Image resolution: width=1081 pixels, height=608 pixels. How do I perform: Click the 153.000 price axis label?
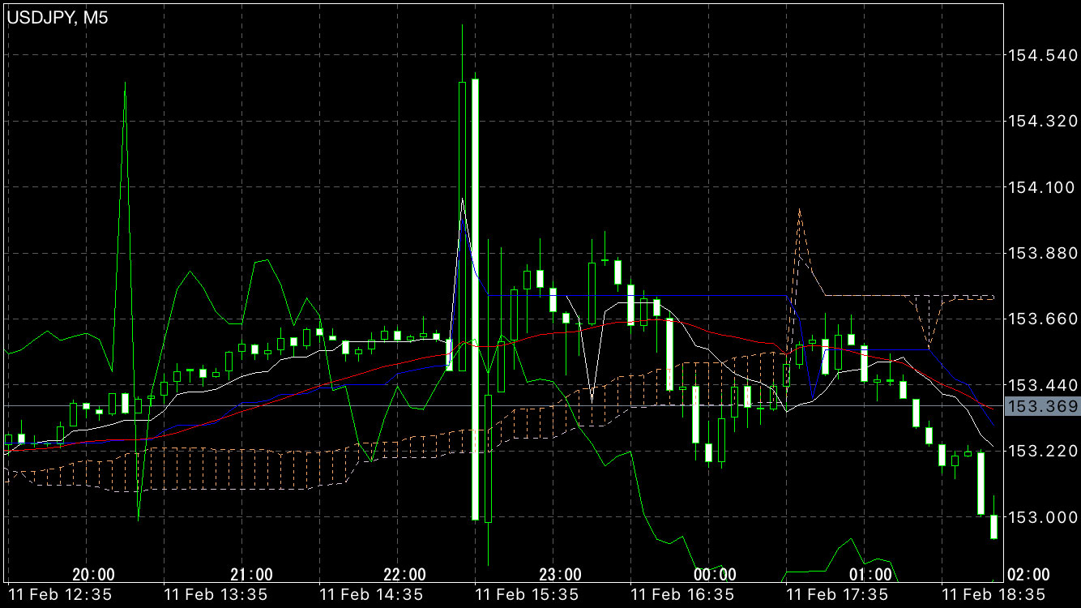pos(1040,517)
